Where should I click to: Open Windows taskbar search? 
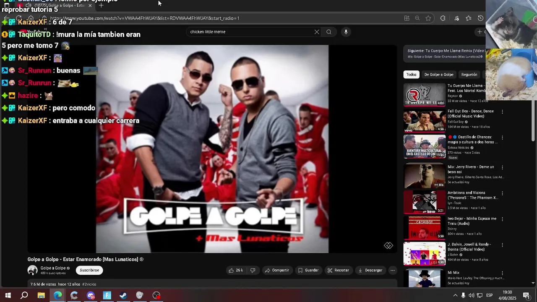tap(24, 295)
